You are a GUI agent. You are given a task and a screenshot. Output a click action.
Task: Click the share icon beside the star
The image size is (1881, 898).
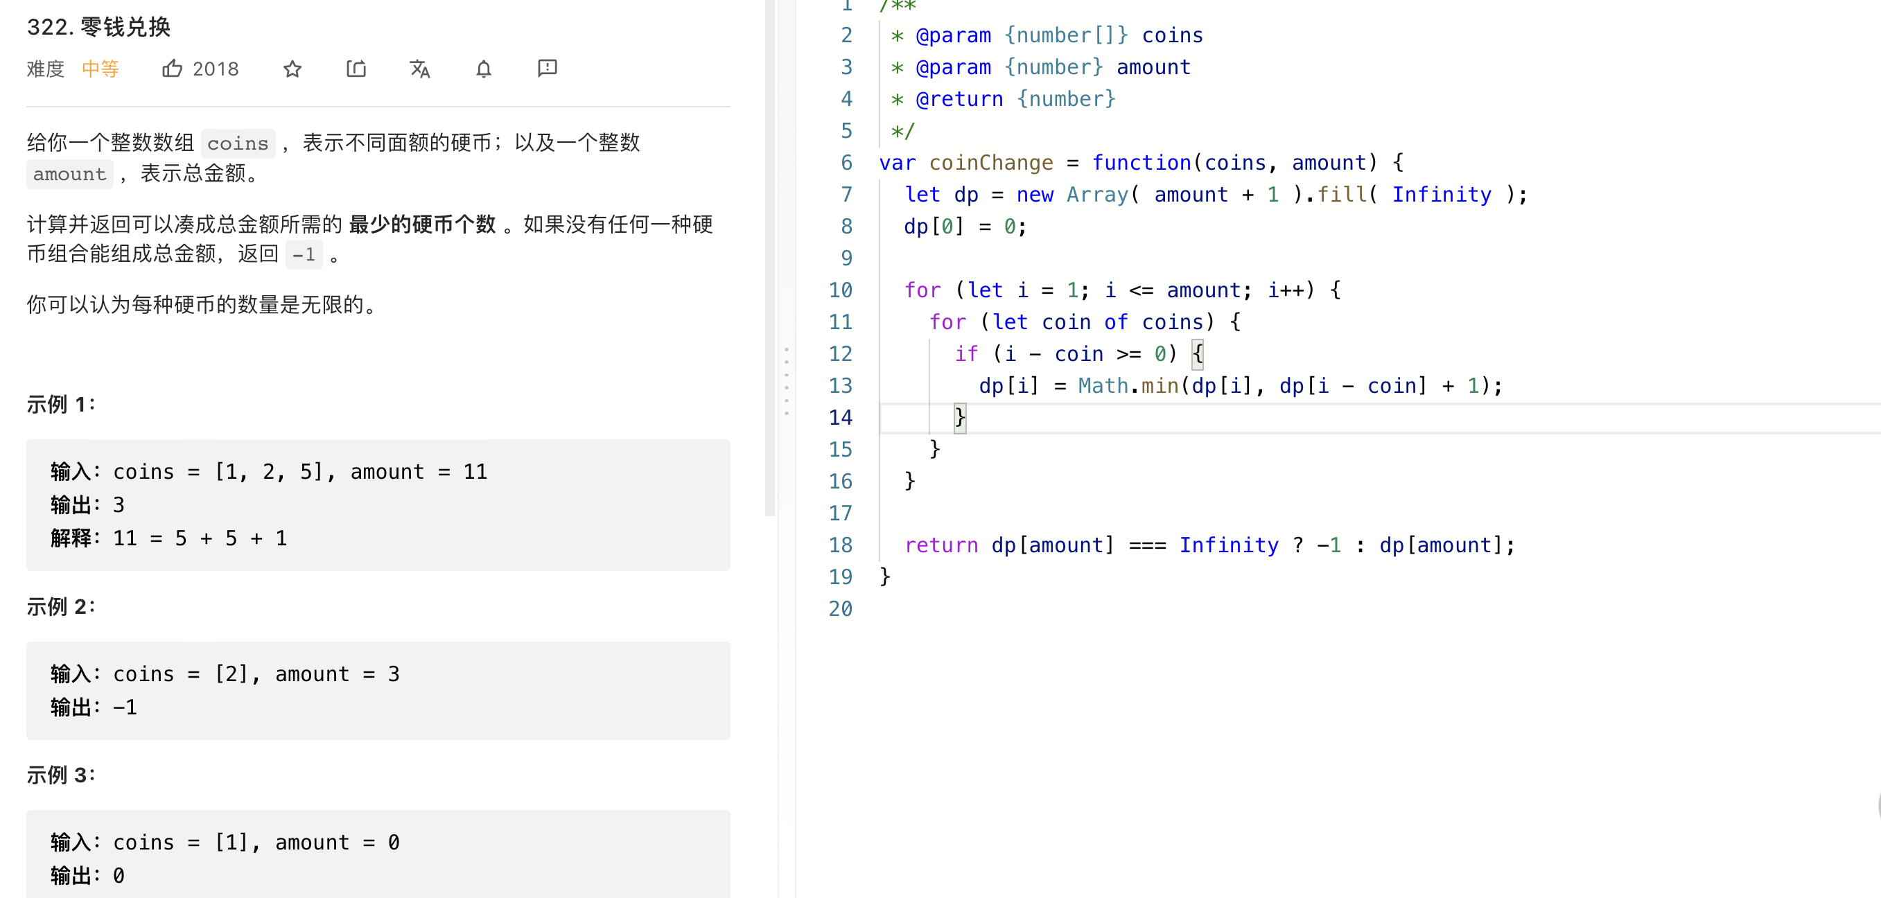tap(356, 69)
